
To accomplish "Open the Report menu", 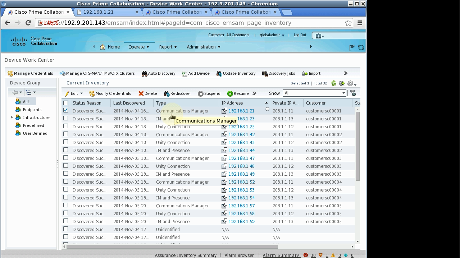I will coord(168,47).
